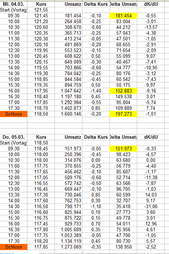Click Kurs value 117,05

point(41,177)
